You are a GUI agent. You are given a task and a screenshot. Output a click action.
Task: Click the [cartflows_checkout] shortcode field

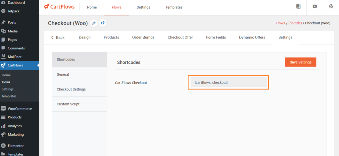[x=228, y=83]
